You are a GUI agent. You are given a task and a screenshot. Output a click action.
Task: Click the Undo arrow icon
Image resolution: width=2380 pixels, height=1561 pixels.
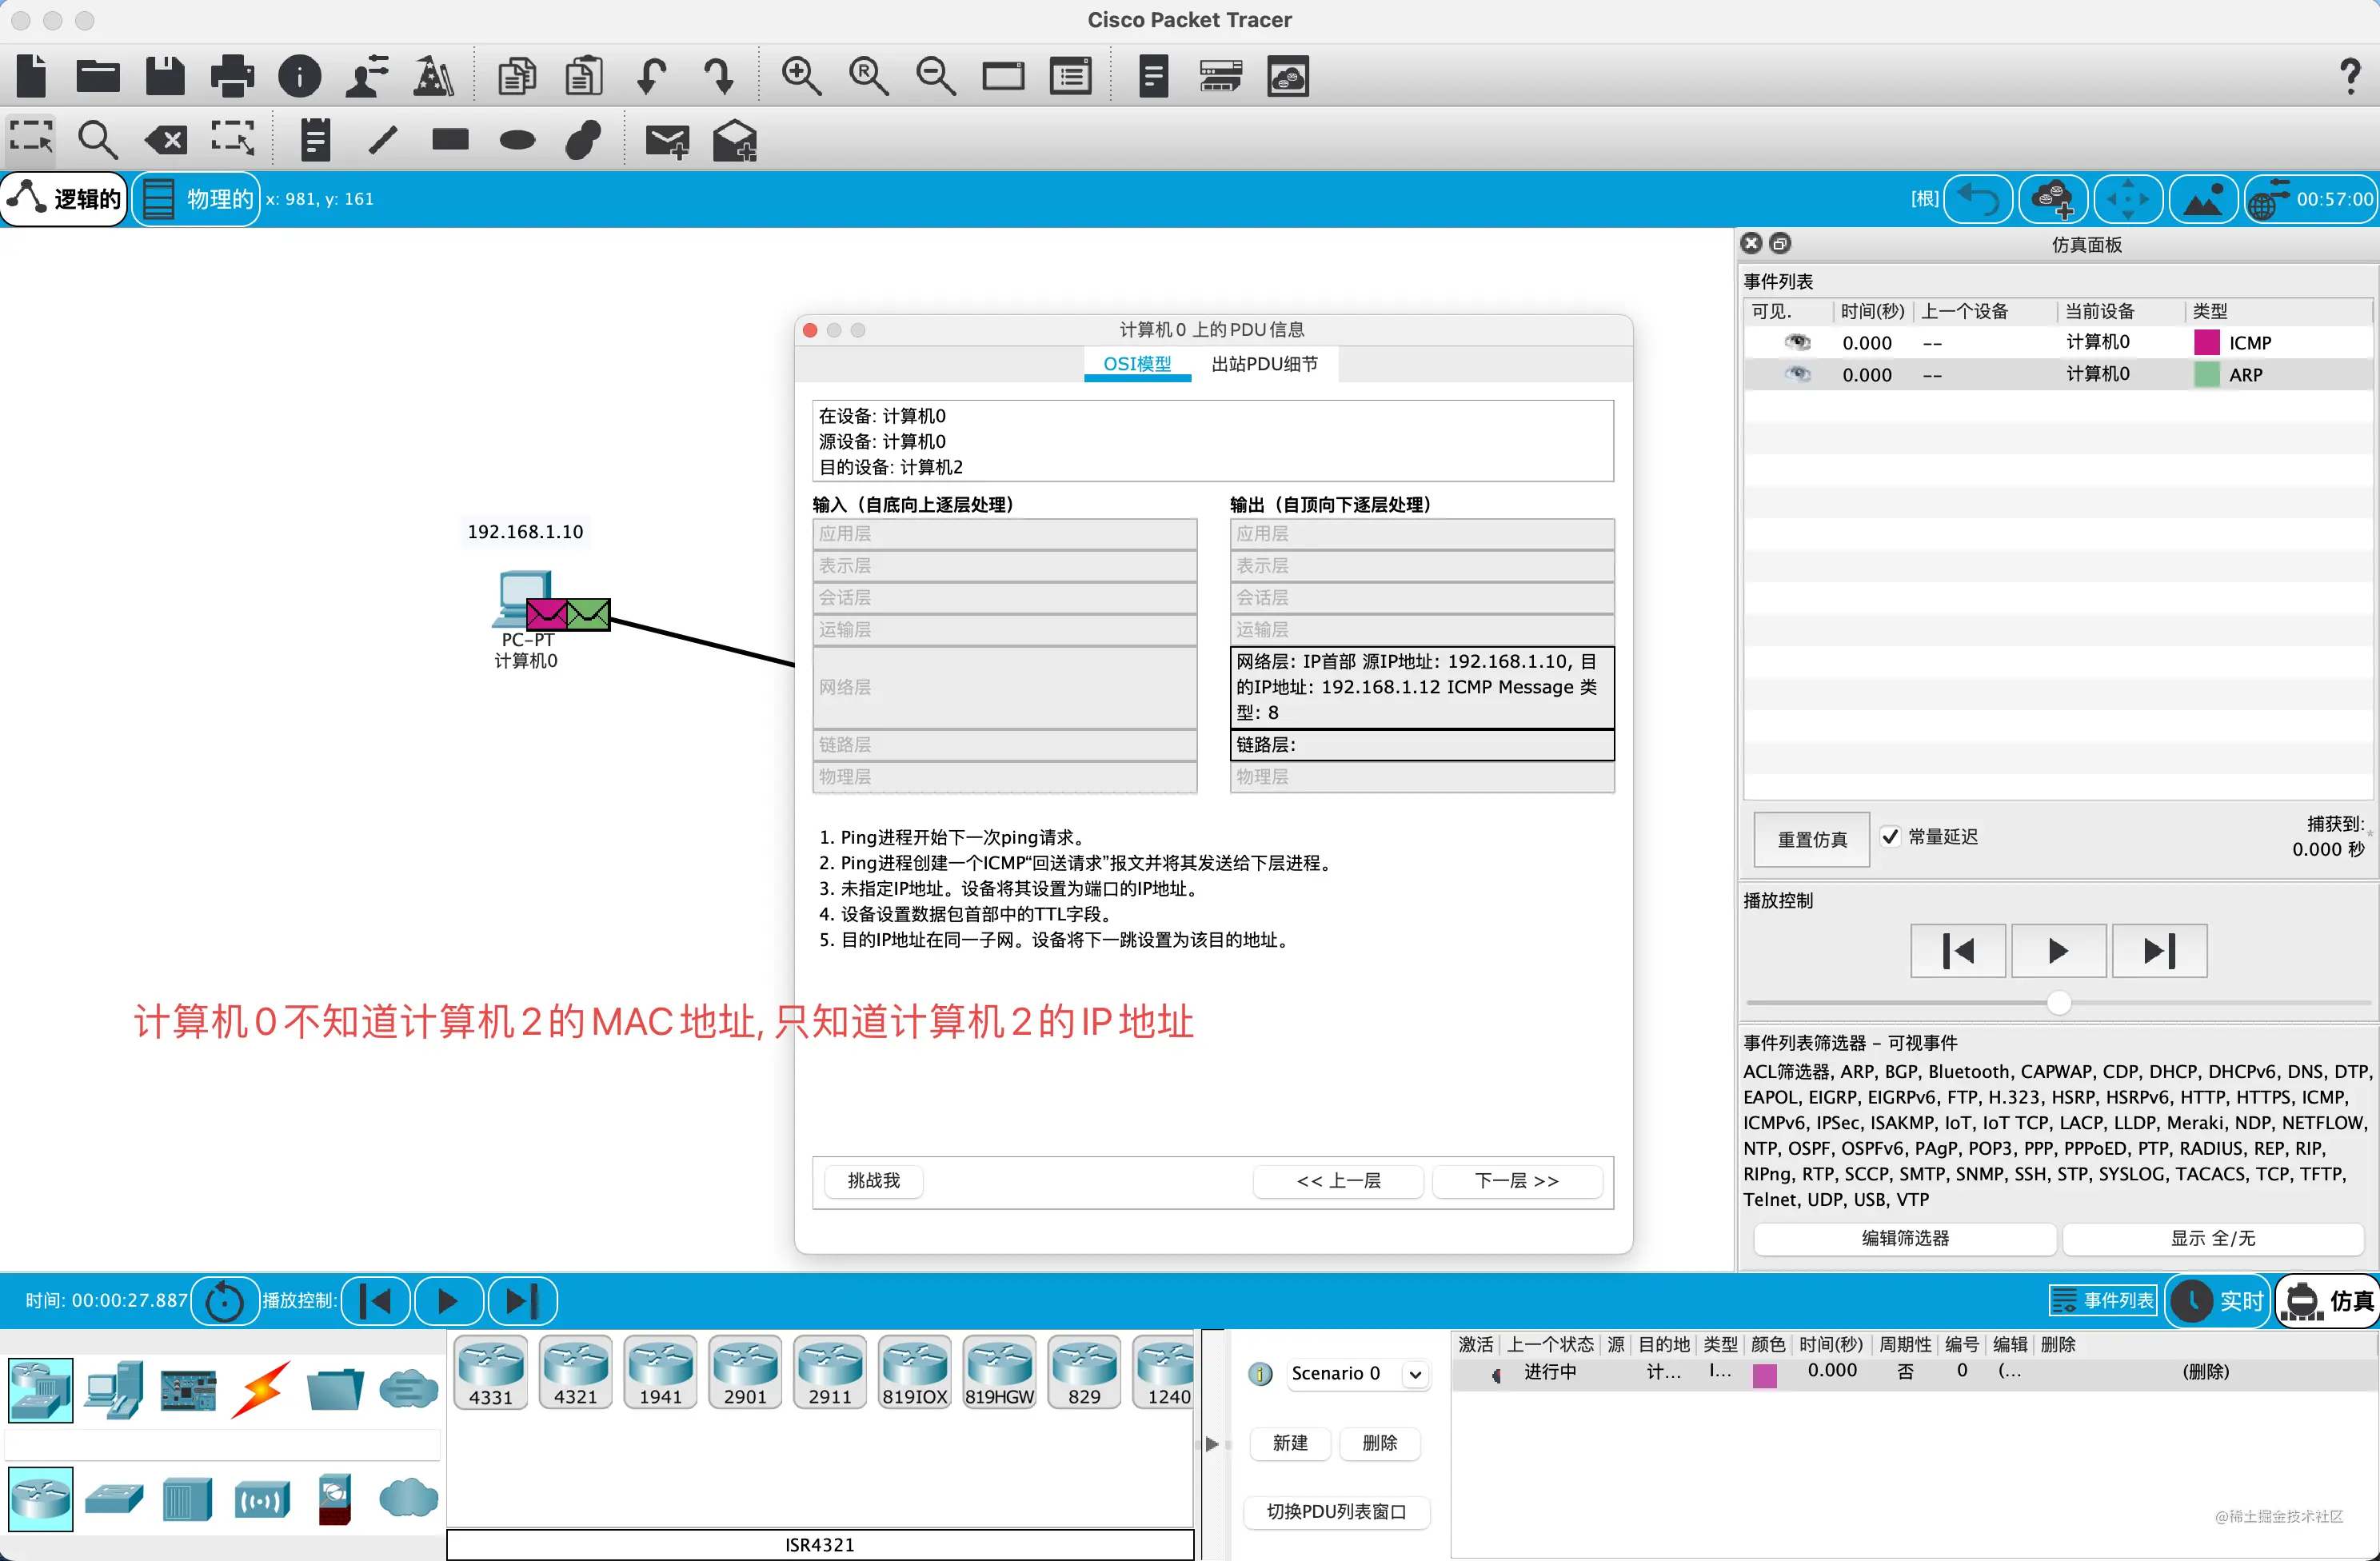[652, 75]
